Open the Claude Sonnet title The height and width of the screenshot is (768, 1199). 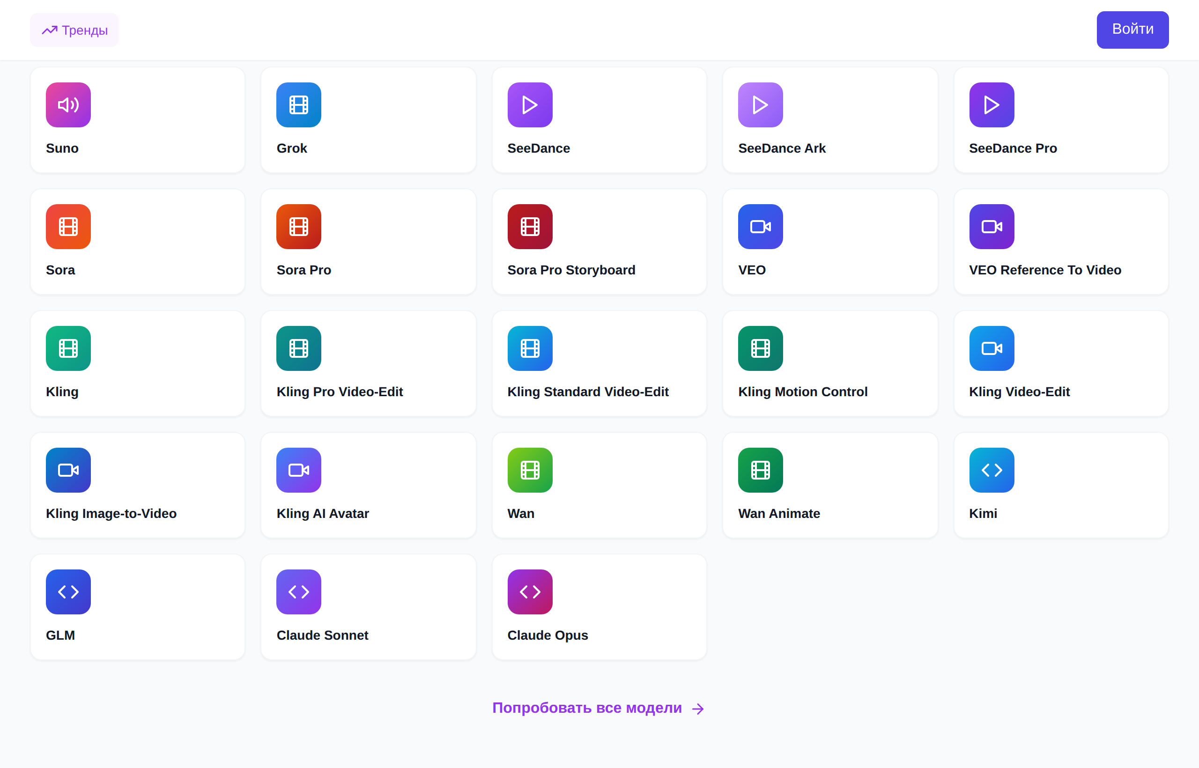[x=322, y=635]
